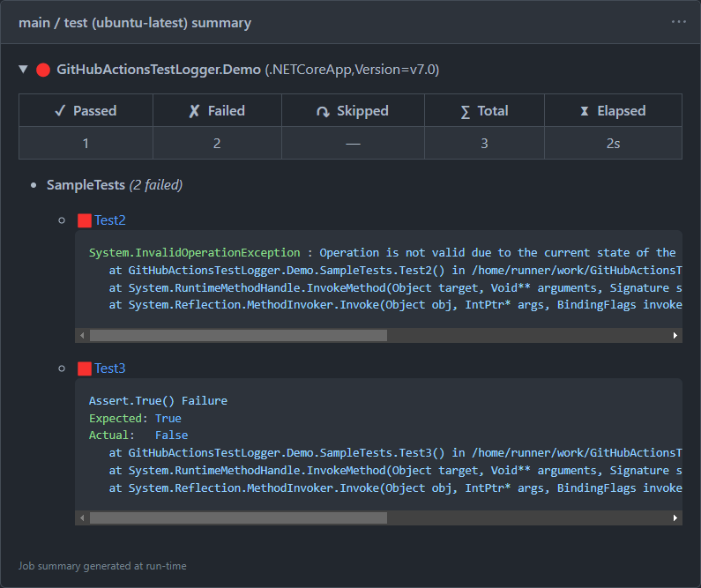Click the Failed X icon
701x588 pixels.
pyautogui.click(x=194, y=111)
